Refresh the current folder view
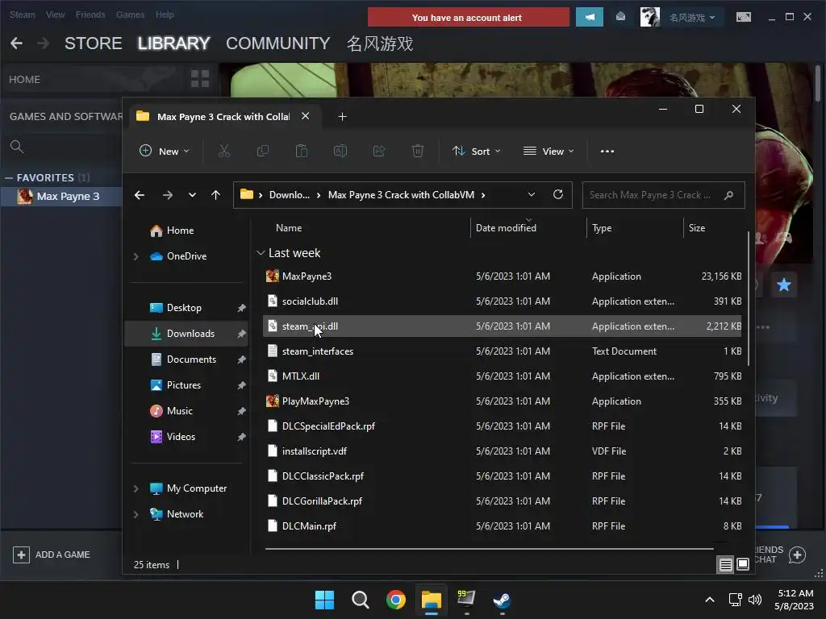This screenshot has height=619, width=826. (558, 195)
